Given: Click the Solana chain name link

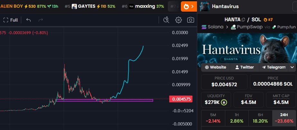Looking at the screenshot, I should 216,27.
